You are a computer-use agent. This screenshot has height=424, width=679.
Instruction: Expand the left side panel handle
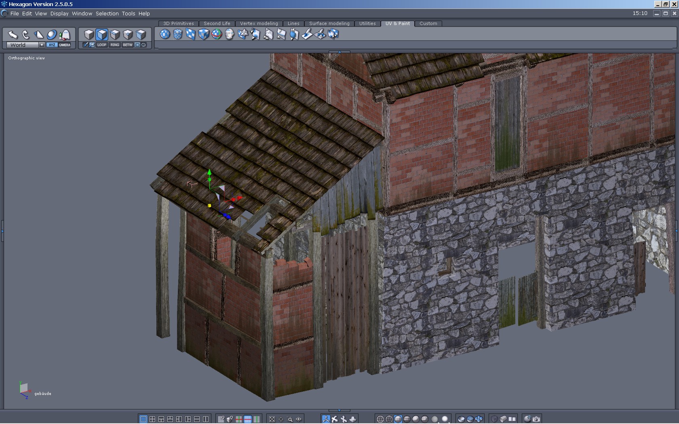2,231
